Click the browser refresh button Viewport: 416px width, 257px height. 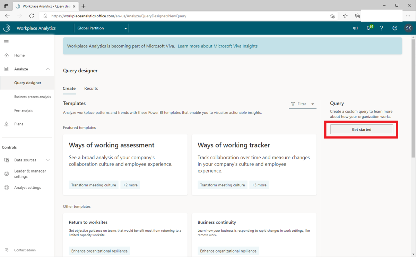32,16
